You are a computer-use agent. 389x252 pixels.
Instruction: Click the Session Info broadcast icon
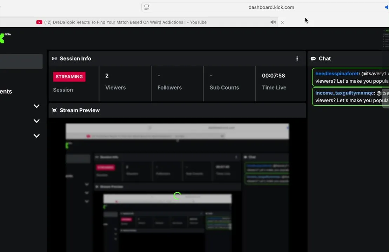[x=54, y=59]
